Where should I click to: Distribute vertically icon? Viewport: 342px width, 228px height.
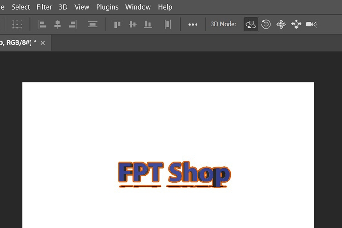pyautogui.click(x=93, y=24)
